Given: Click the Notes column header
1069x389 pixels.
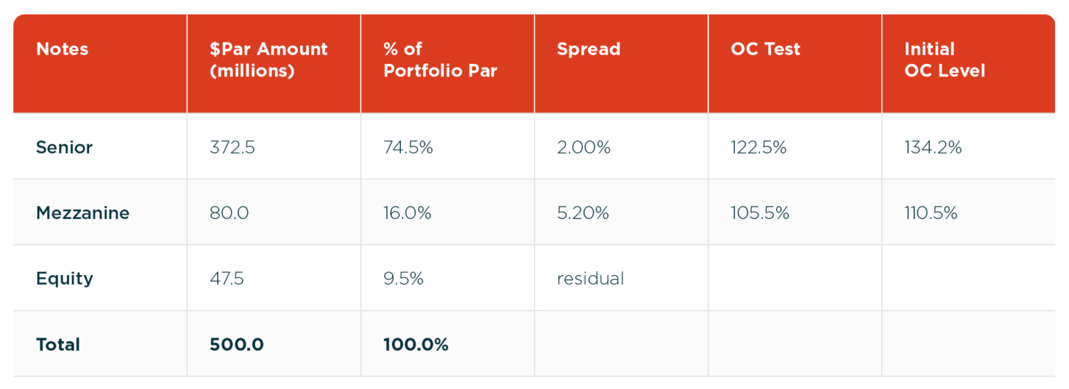Looking at the screenshot, I should point(62,49).
